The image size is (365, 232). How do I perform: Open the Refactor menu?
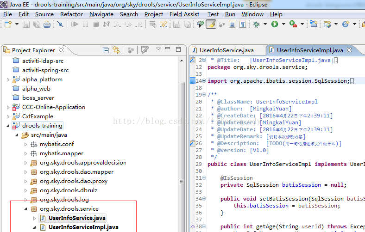[x=71, y=14]
